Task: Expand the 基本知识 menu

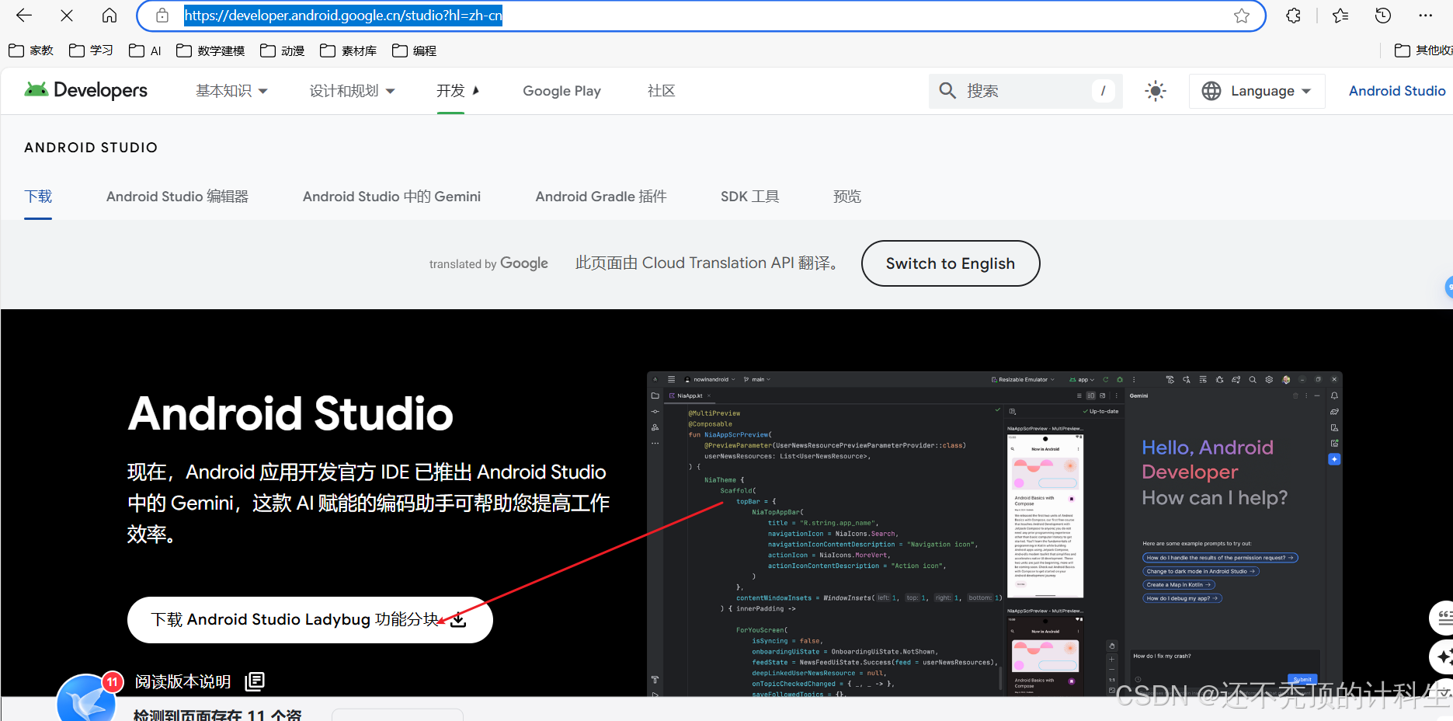Action: pyautogui.click(x=231, y=91)
